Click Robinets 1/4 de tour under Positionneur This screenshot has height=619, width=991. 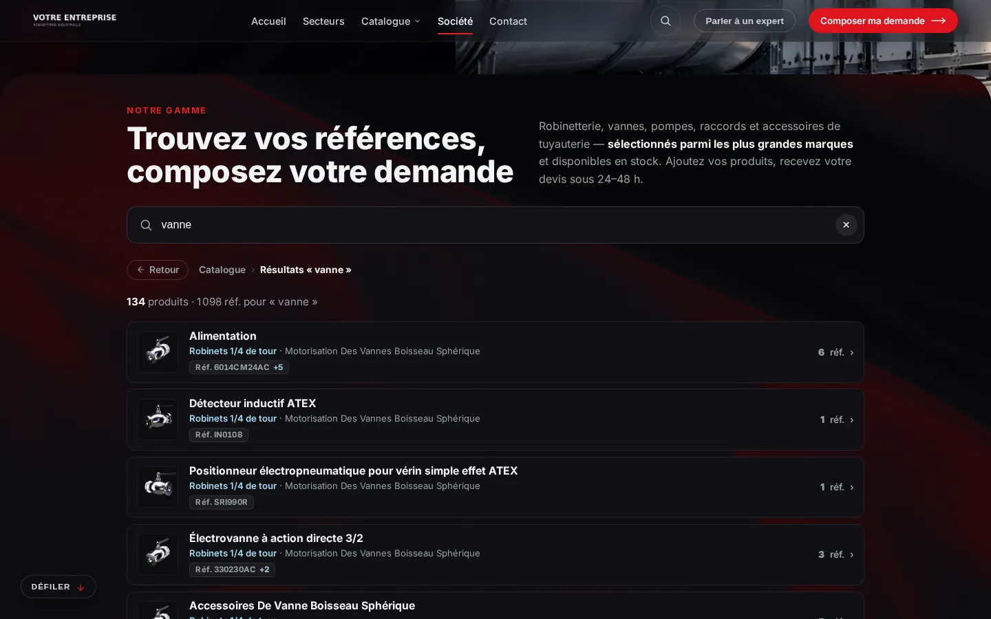[x=233, y=486]
